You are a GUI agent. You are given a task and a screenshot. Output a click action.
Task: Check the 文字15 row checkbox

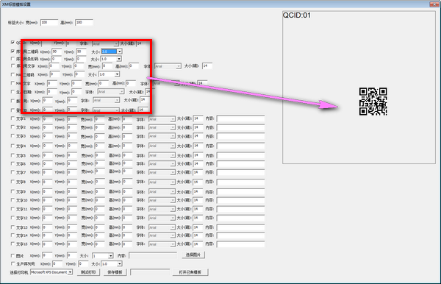[12, 244]
